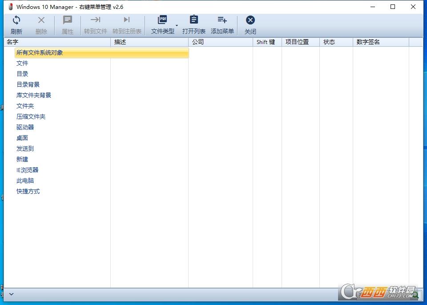Sort by the 公司 column header
This screenshot has width=427, height=305.
pos(221,42)
